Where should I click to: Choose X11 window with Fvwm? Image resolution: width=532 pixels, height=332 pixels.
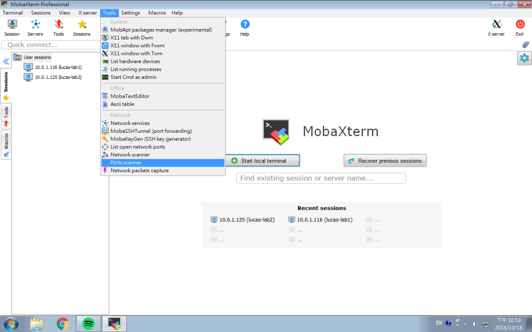pyautogui.click(x=163, y=46)
